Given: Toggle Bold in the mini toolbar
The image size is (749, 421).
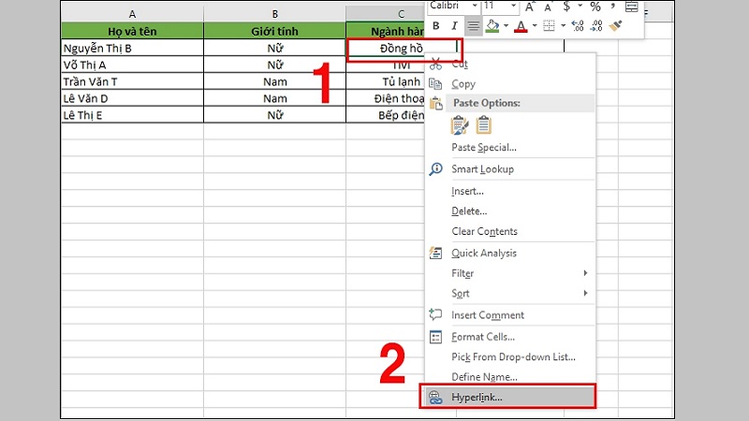Looking at the screenshot, I should 436,26.
